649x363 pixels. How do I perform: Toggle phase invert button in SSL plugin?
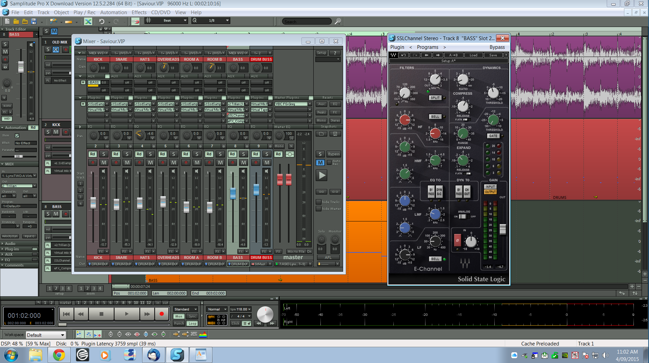tap(457, 240)
